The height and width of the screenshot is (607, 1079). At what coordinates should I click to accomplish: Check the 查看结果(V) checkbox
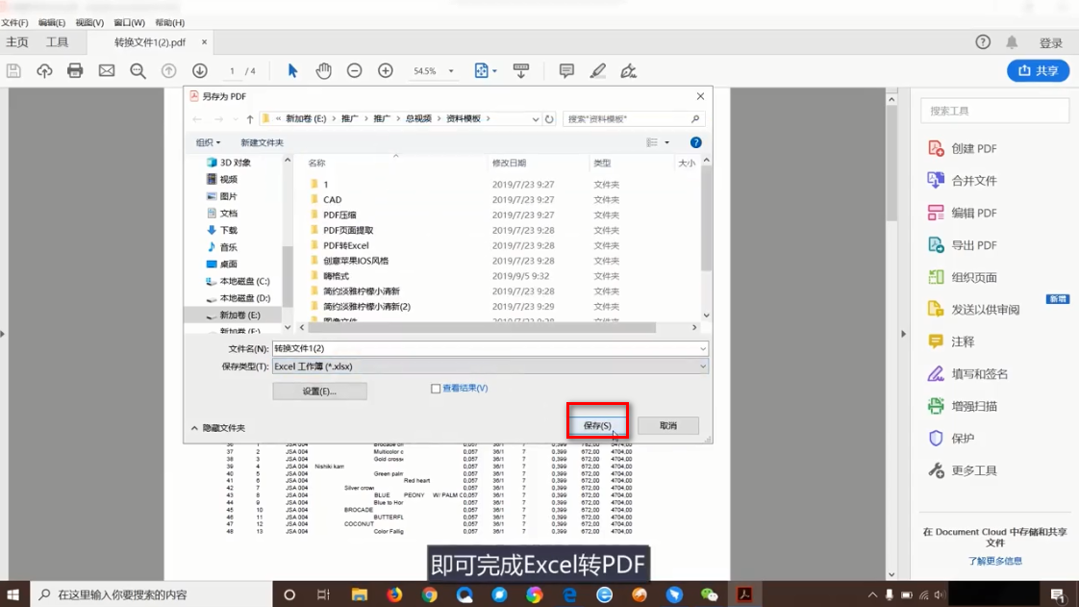point(436,389)
